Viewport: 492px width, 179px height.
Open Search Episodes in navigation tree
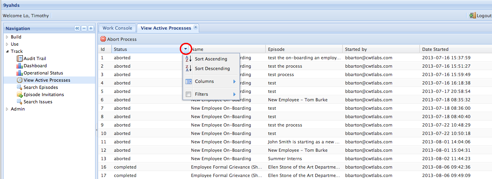click(41, 87)
